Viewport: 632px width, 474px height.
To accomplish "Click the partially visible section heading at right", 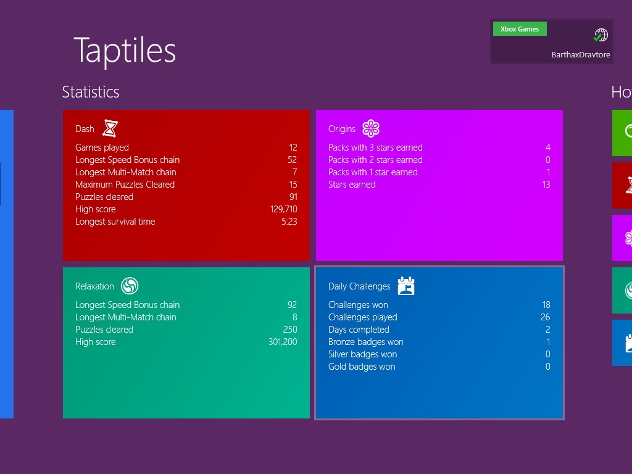I will click(621, 92).
